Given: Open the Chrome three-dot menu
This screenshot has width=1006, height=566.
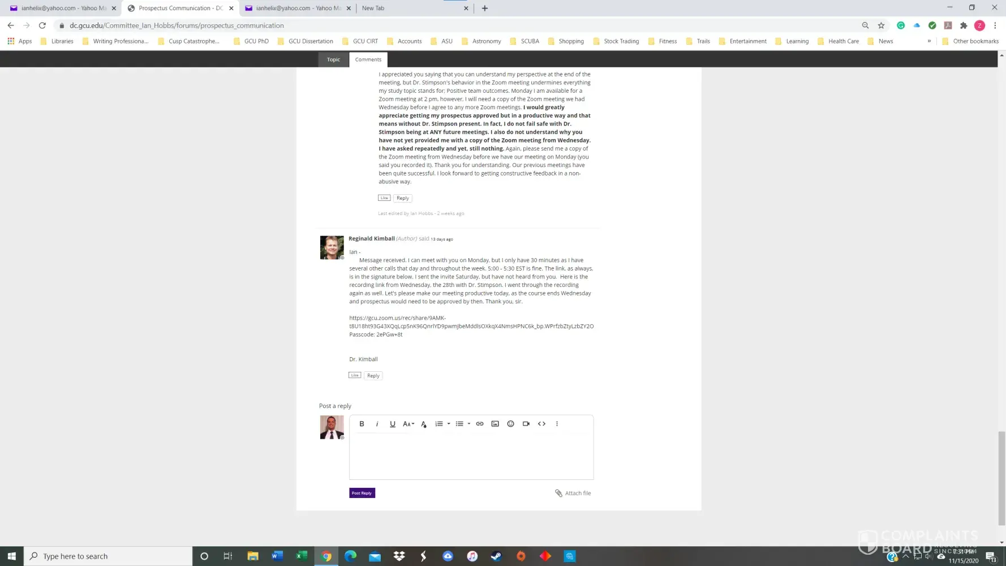Looking at the screenshot, I should click(x=995, y=25).
